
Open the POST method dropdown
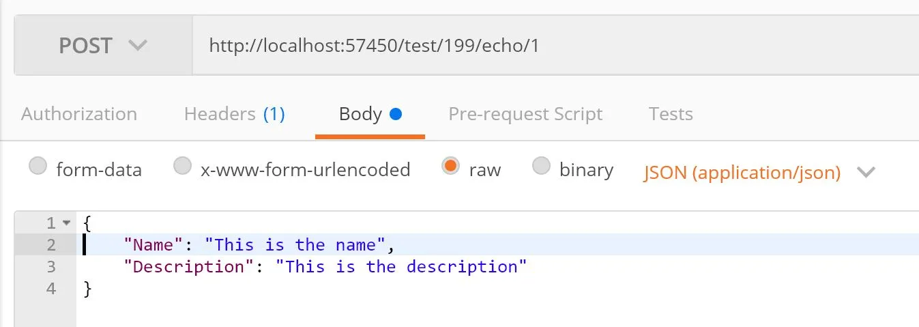[x=103, y=46]
